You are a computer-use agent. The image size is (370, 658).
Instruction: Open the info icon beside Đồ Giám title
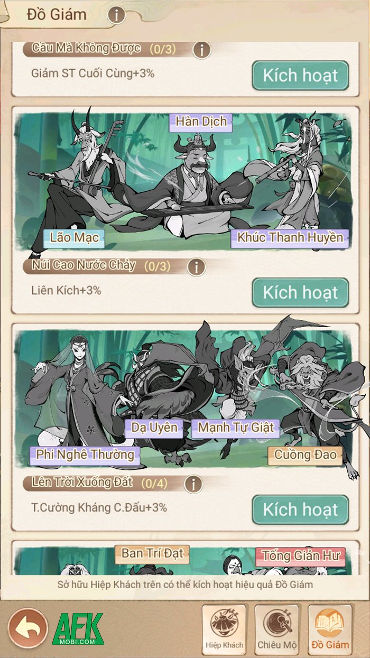(116, 15)
